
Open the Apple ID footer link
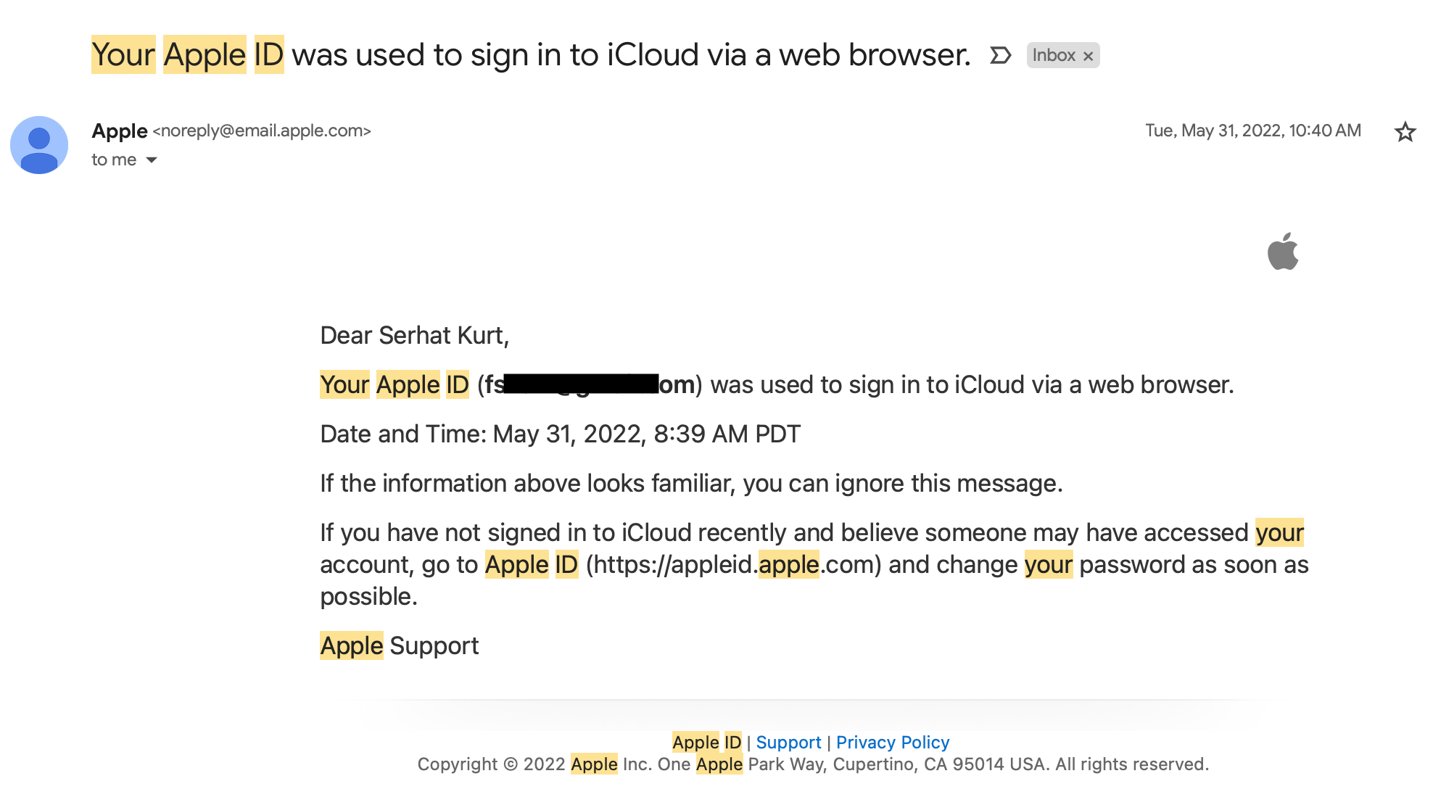pyautogui.click(x=707, y=742)
